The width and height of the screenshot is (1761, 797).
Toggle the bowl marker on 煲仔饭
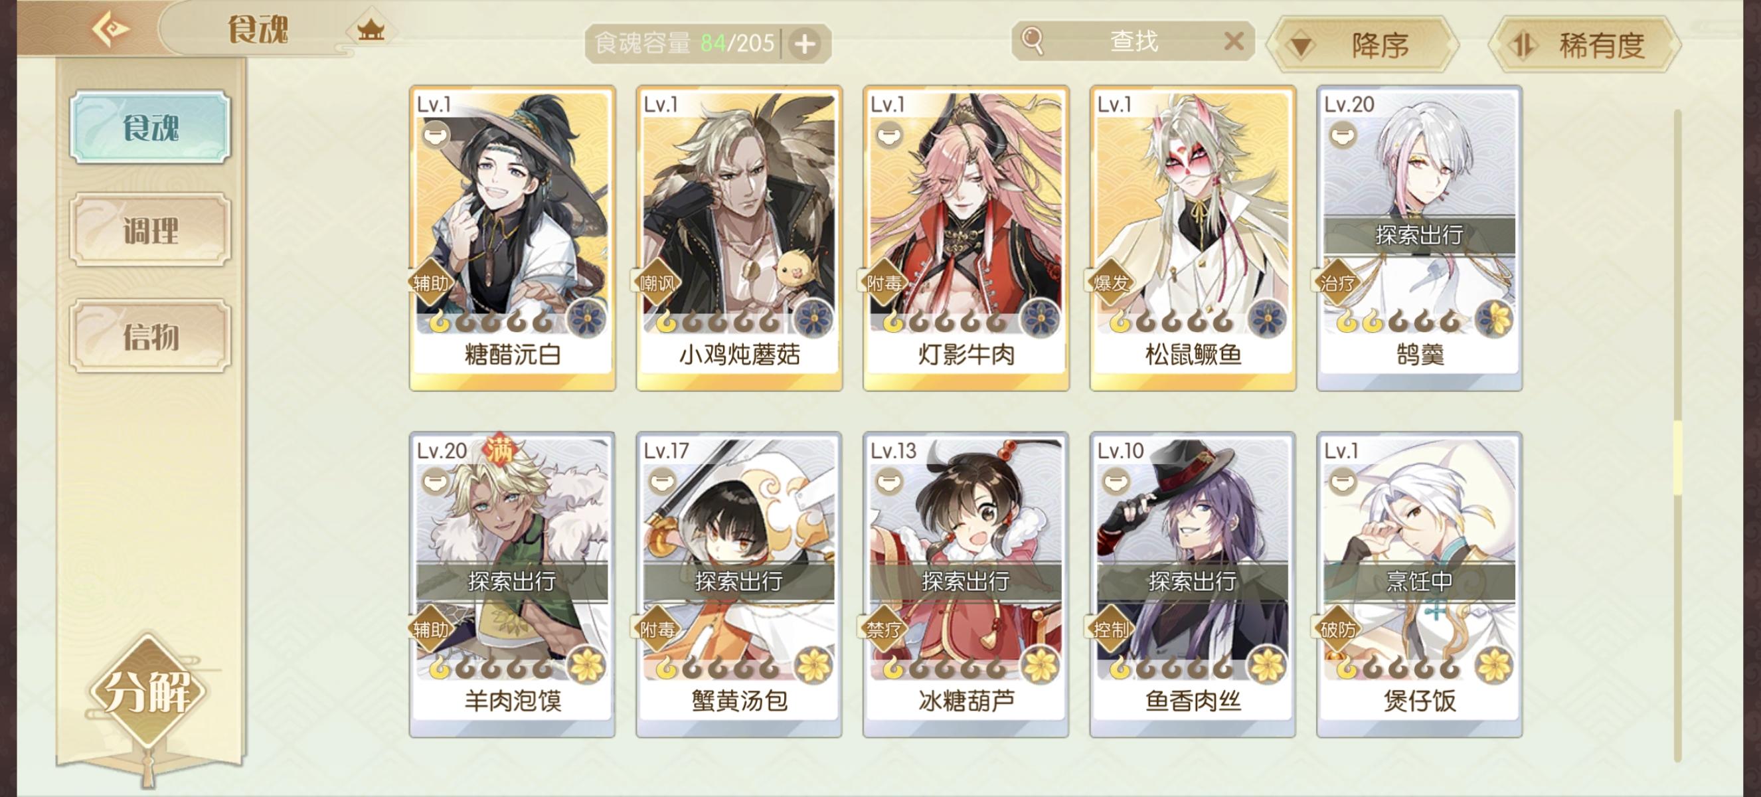click(1342, 482)
